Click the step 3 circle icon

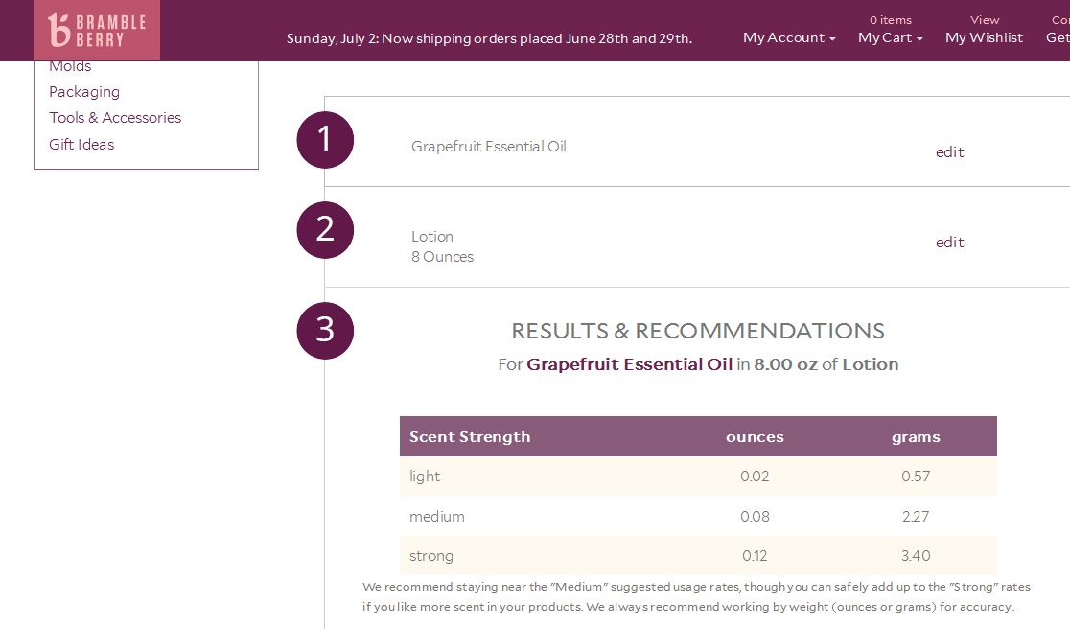coord(325,331)
